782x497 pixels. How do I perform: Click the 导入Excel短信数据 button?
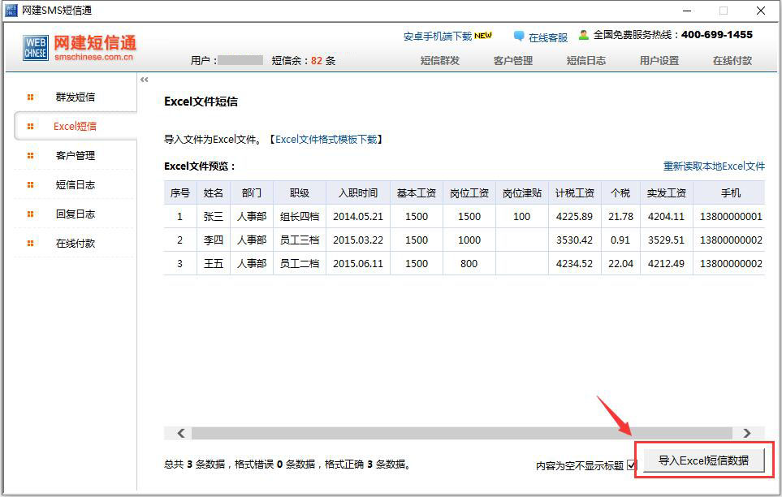(703, 460)
